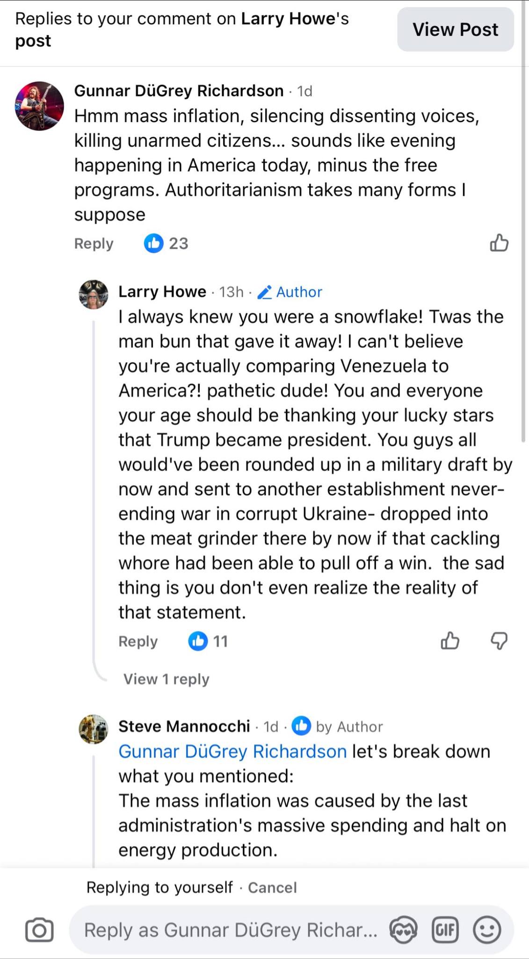Open the emoji picker
The width and height of the screenshot is (529, 959).
pos(487,930)
